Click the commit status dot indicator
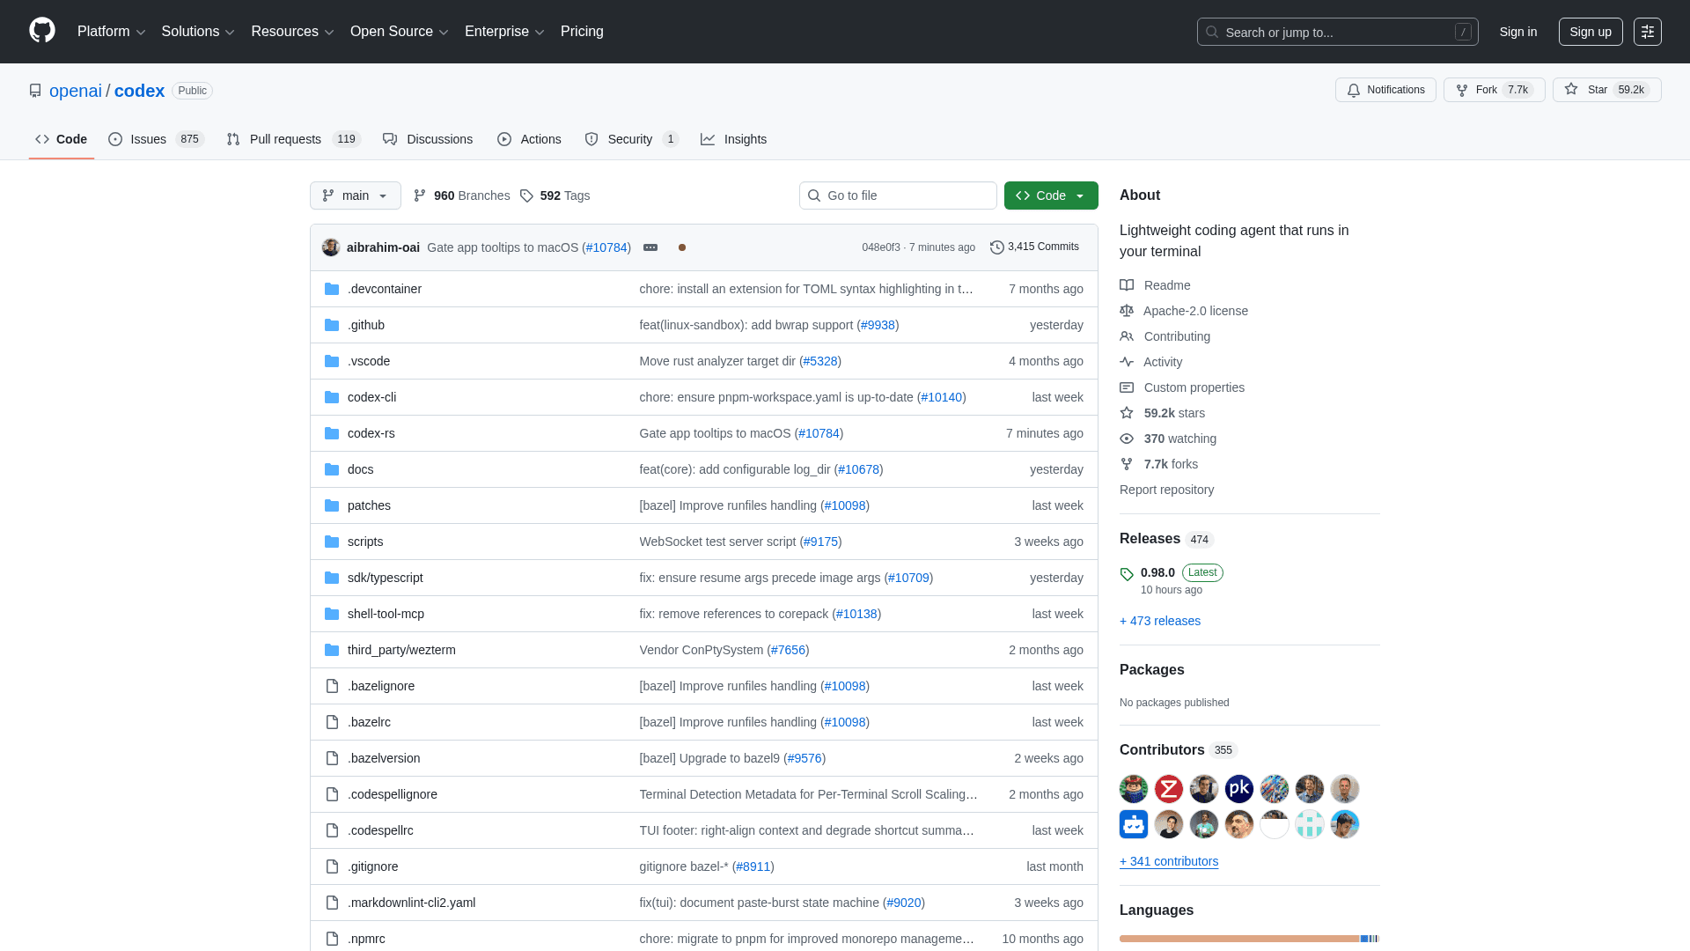 tap(682, 247)
